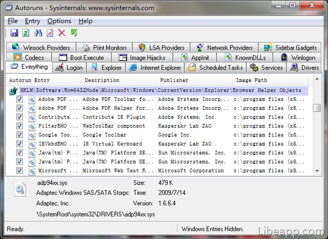Switch to the Services tab
This screenshot has width=328, height=239.
tap(266, 67)
